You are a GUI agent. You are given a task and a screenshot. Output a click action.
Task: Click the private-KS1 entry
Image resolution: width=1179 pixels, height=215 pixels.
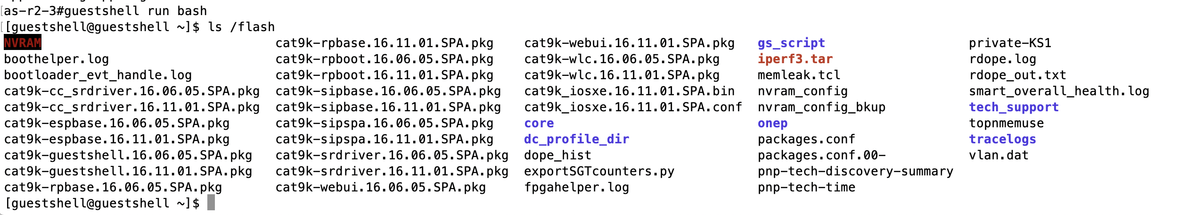pos(1010,43)
